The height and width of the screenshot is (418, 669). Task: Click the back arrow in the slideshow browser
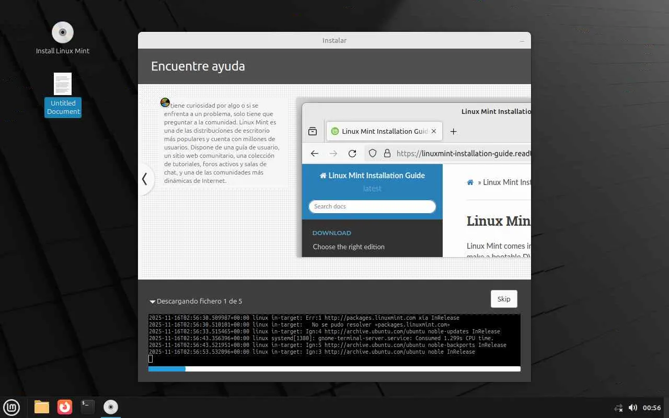(x=315, y=153)
